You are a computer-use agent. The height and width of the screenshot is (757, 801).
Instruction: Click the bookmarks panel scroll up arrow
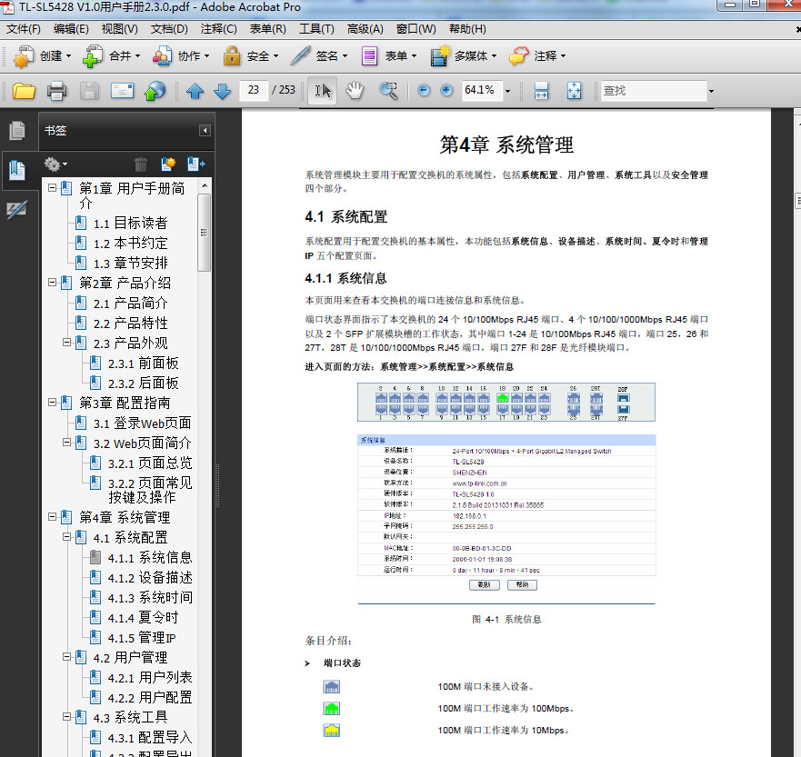click(205, 185)
